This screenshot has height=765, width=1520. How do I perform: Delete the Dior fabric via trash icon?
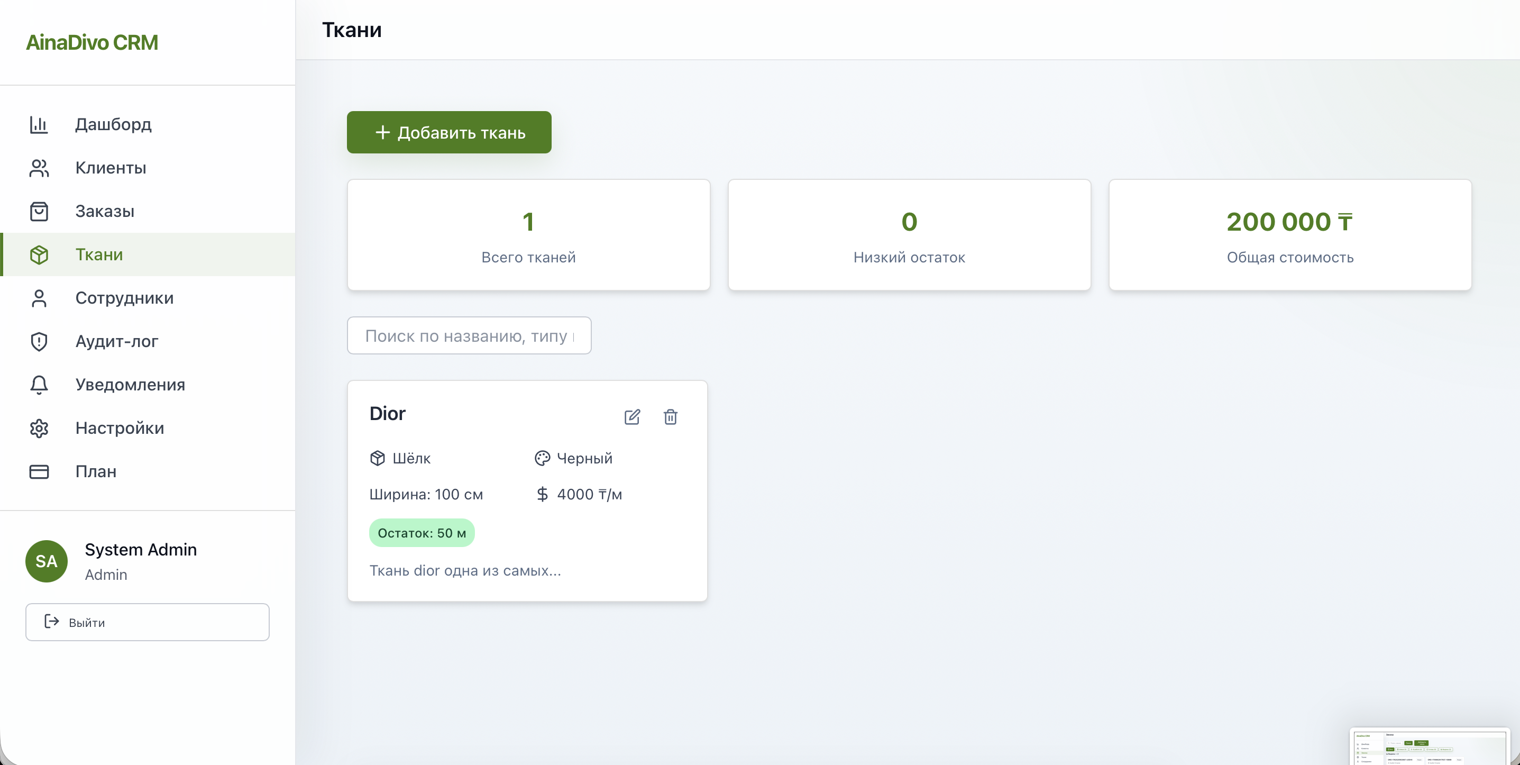670,417
